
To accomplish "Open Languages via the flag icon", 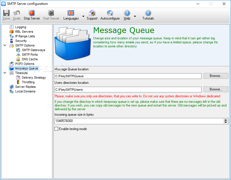I will click(x=71, y=13).
